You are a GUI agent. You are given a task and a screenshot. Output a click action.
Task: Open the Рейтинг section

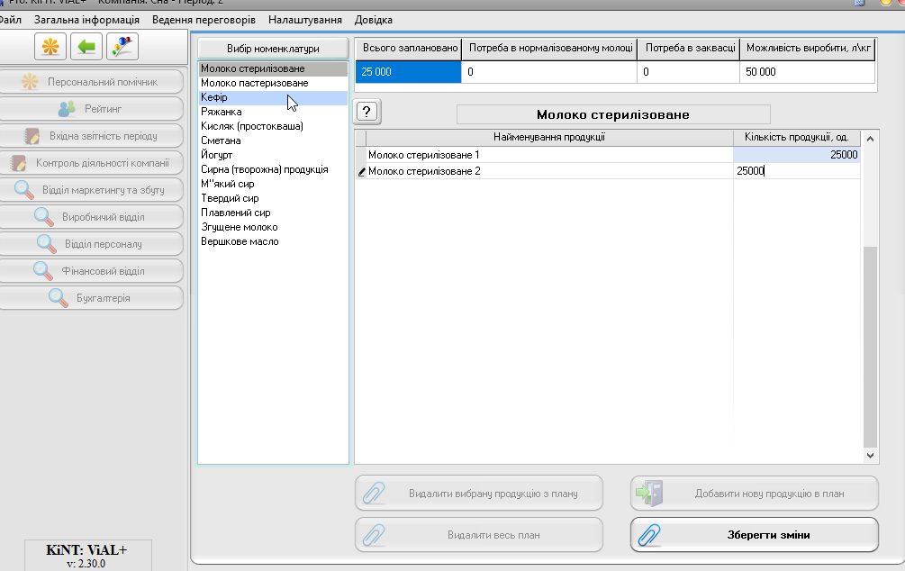pos(91,109)
